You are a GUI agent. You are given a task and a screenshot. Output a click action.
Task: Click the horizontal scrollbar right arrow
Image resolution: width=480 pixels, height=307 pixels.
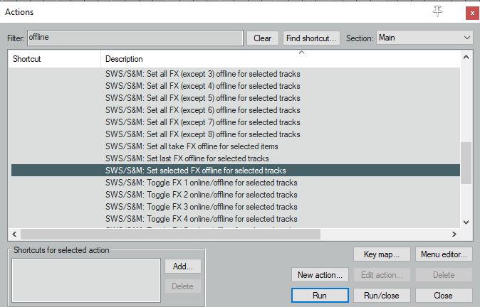click(454, 234)
